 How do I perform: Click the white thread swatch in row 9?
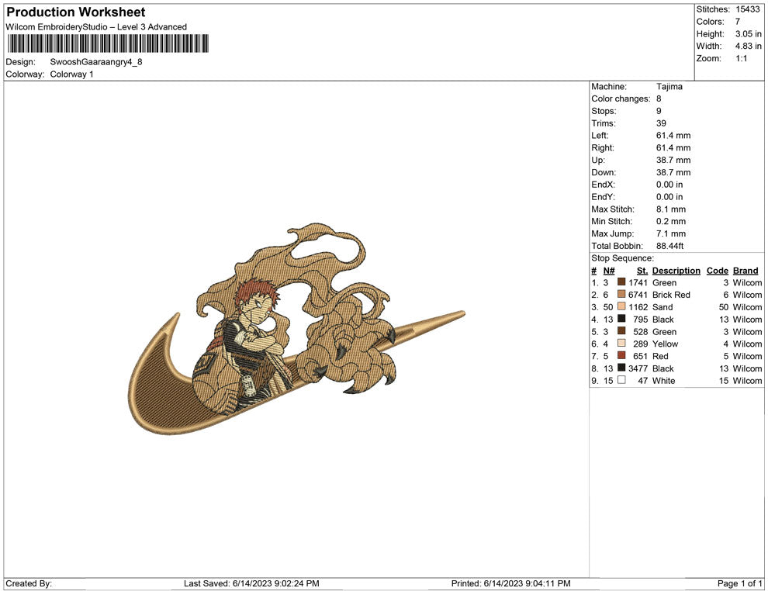click(x=621, y=381)
